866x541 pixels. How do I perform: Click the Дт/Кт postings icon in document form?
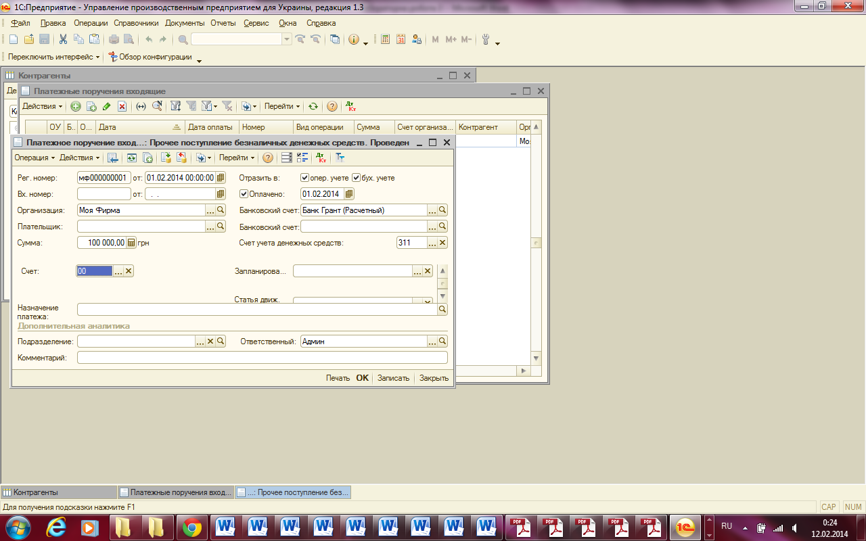click(x=321, y=158)
